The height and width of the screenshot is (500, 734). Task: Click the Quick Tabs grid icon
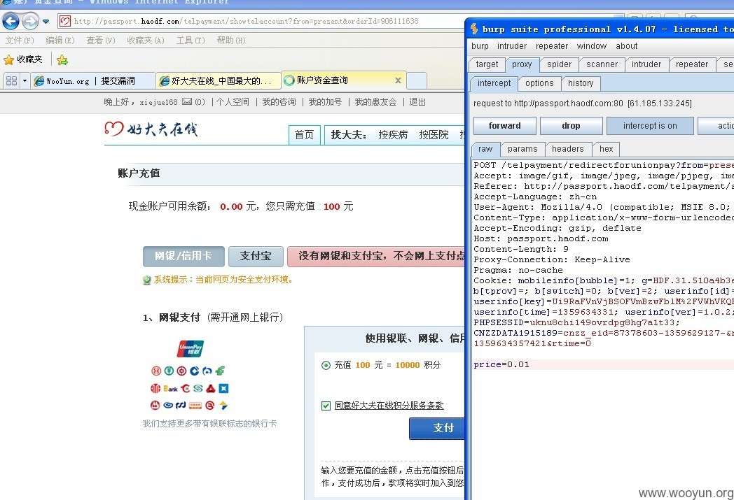12,81
